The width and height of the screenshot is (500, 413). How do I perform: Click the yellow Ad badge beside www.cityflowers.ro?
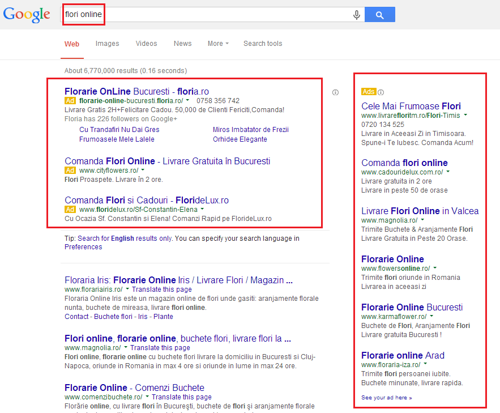(x=70, y=171)
